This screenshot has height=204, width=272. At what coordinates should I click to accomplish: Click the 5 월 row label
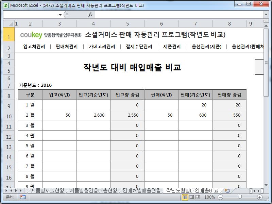[x=30, y=146]
